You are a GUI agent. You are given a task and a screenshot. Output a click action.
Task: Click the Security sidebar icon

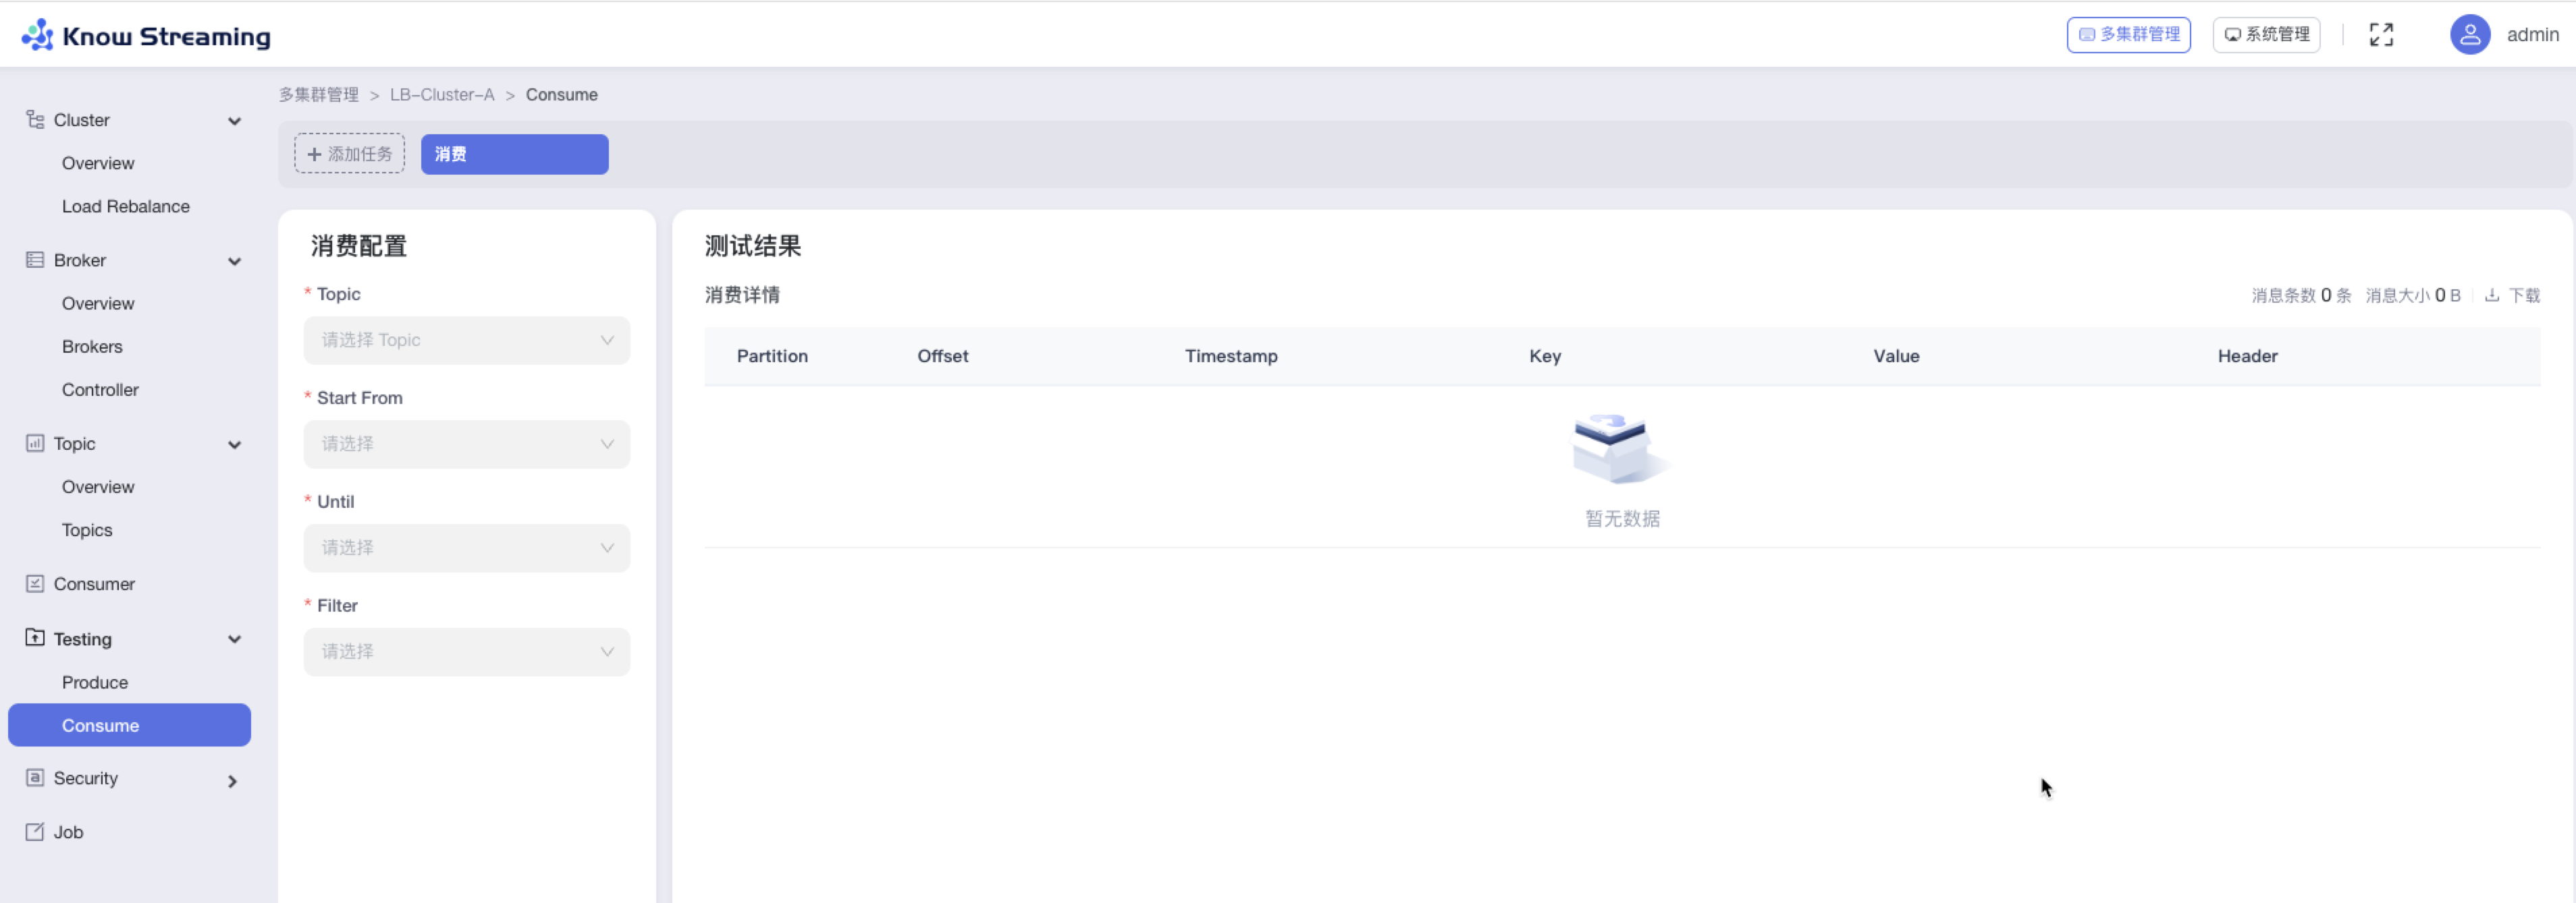35,778
